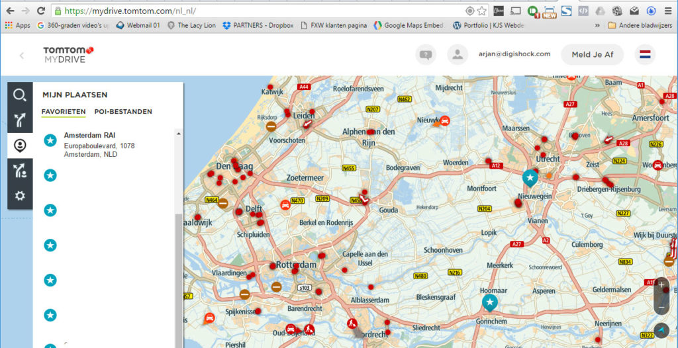Click the Meld Je Af button
678x348 pixels.
[593, 54]
